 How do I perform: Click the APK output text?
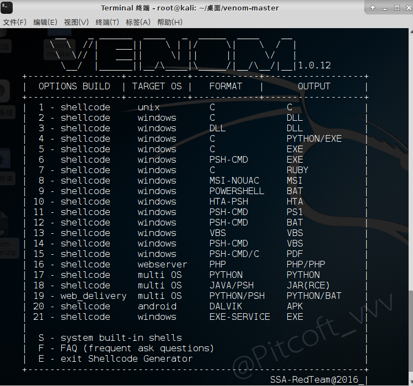[x=295, y=307]
